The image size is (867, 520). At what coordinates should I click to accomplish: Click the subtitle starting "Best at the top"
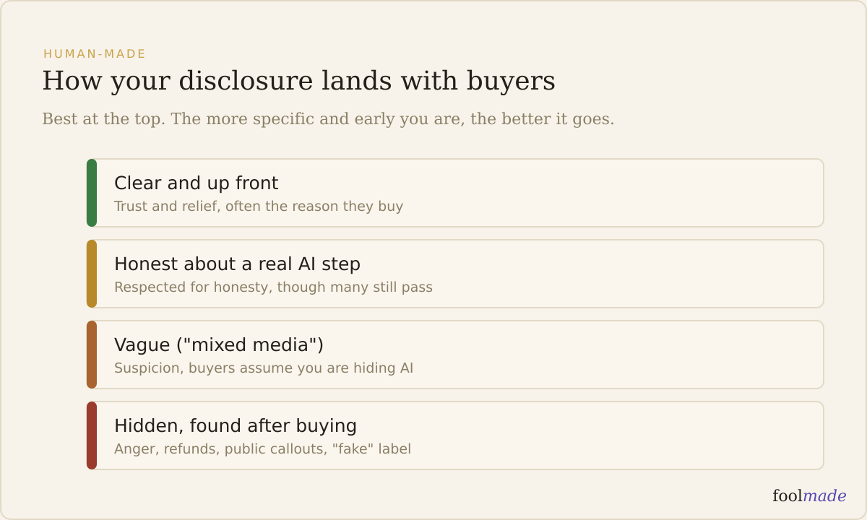click(328, 119)
